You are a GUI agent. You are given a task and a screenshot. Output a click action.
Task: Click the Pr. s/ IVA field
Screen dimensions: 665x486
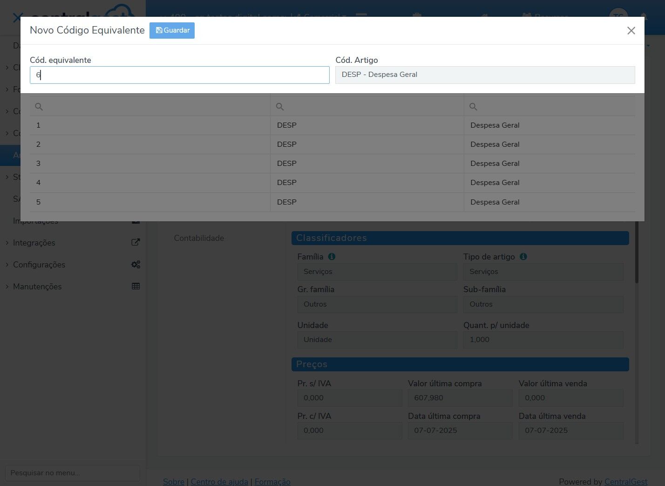pyautogui.click(x=350, y=398)
